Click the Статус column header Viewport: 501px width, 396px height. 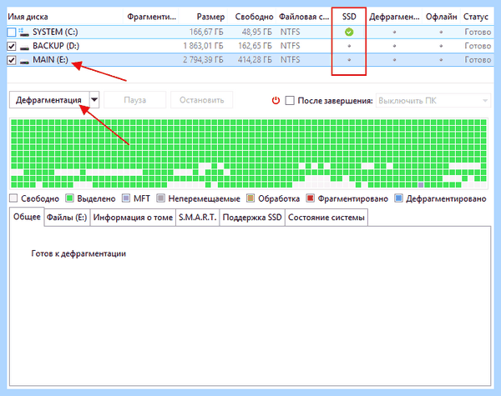(476, 17)
